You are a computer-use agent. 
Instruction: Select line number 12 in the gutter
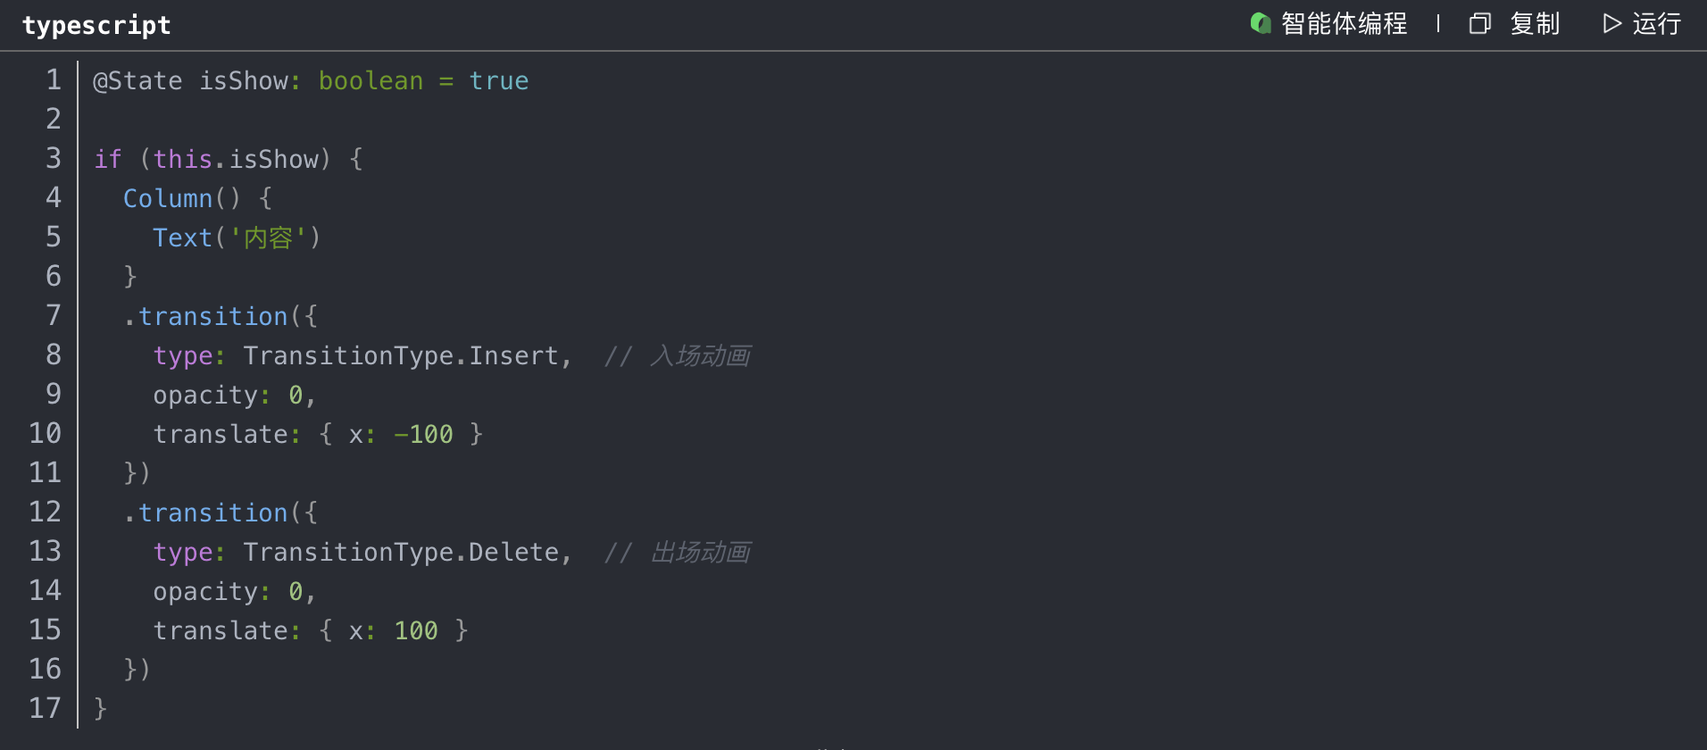[46, 512]
